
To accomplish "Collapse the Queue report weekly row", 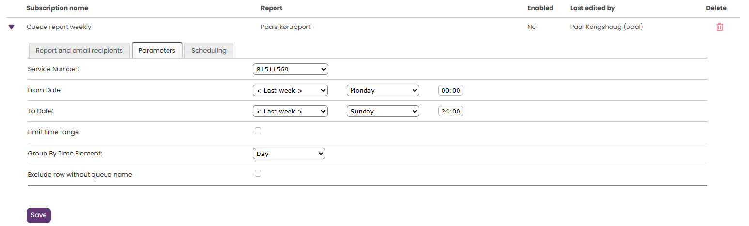I will 12,27.
